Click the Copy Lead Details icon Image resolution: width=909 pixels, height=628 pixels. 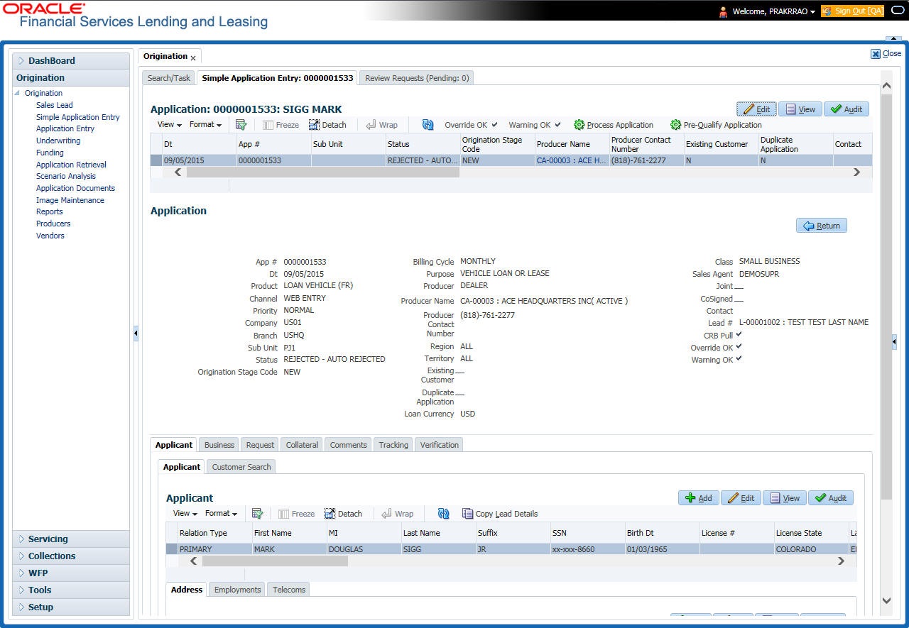point(467,514)
